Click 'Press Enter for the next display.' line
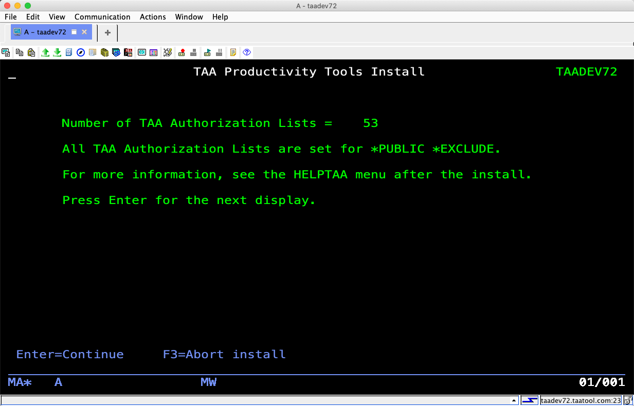 click(x=189, y=200)
